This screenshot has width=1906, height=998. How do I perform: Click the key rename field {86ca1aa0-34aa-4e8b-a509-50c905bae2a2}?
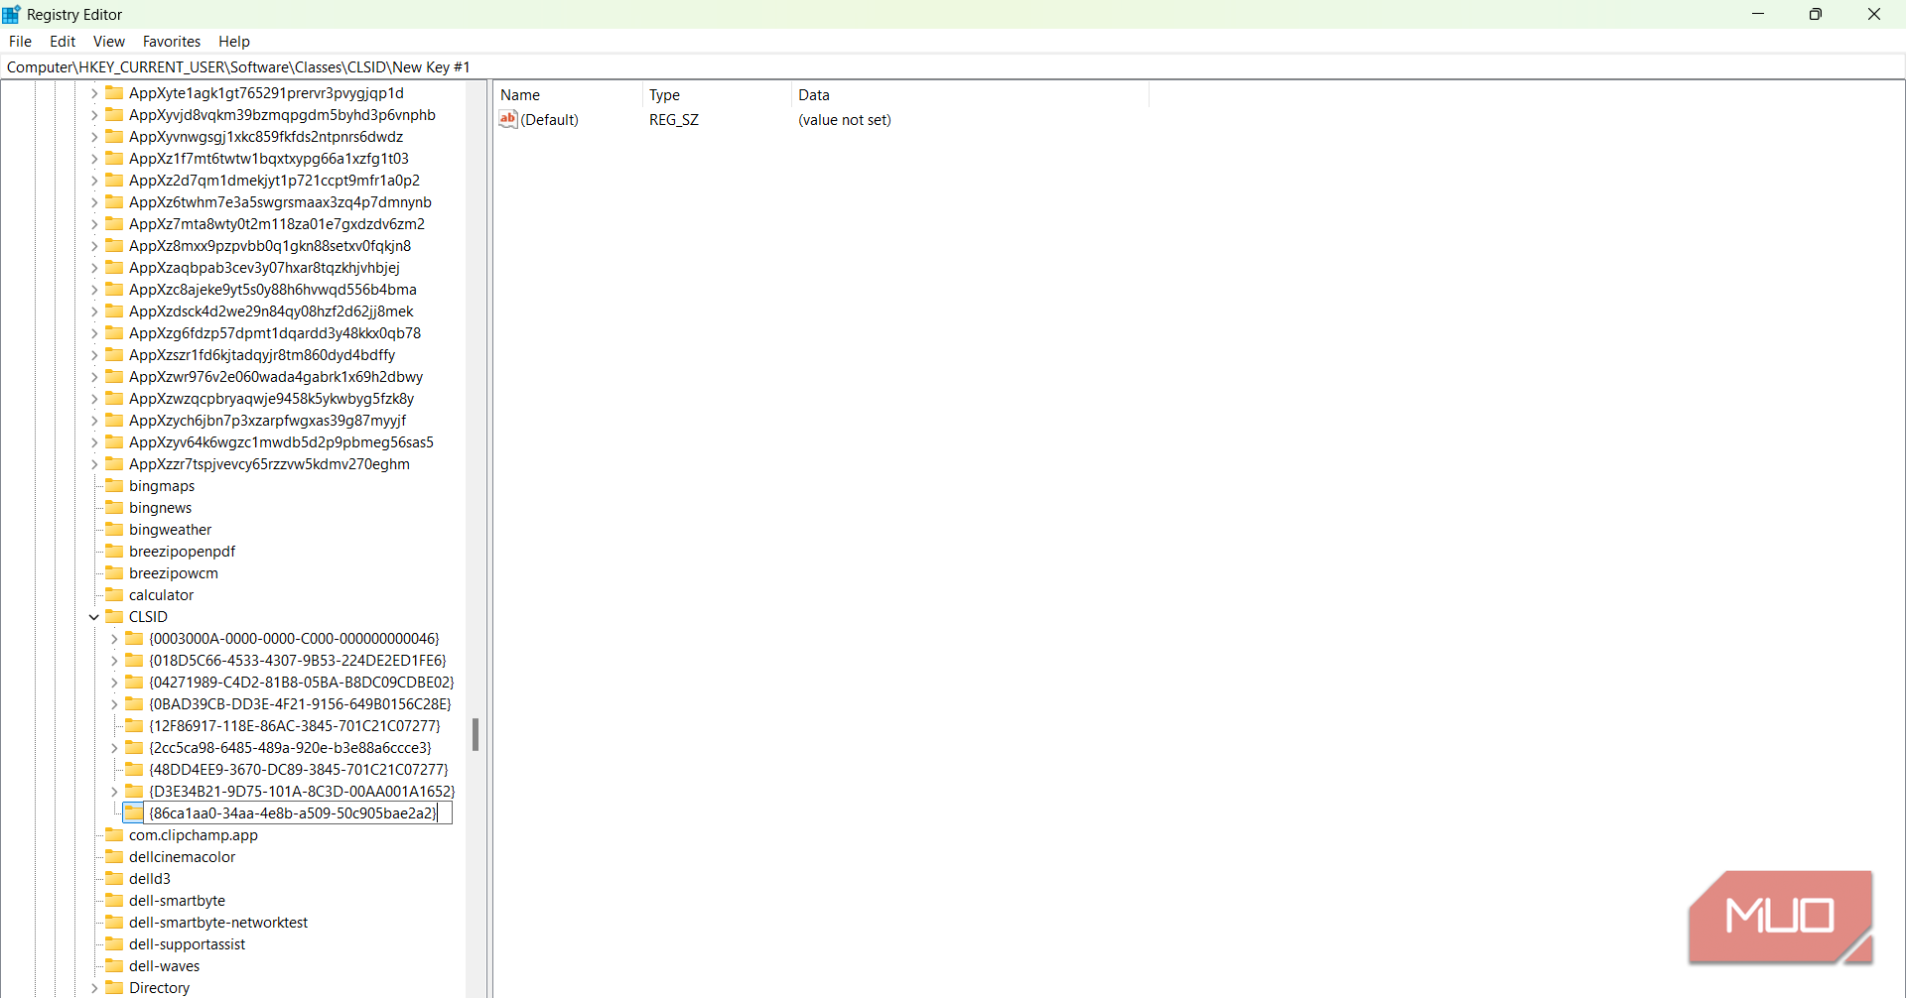(298, 813)
